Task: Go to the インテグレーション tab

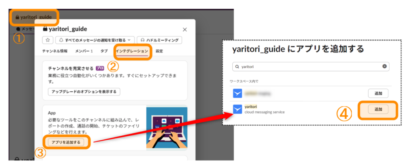Action: click(x=132, y=51)
